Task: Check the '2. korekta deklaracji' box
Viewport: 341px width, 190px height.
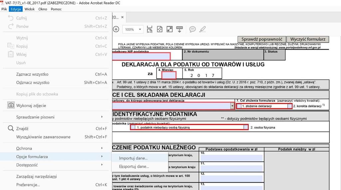Action: [290, 106]
